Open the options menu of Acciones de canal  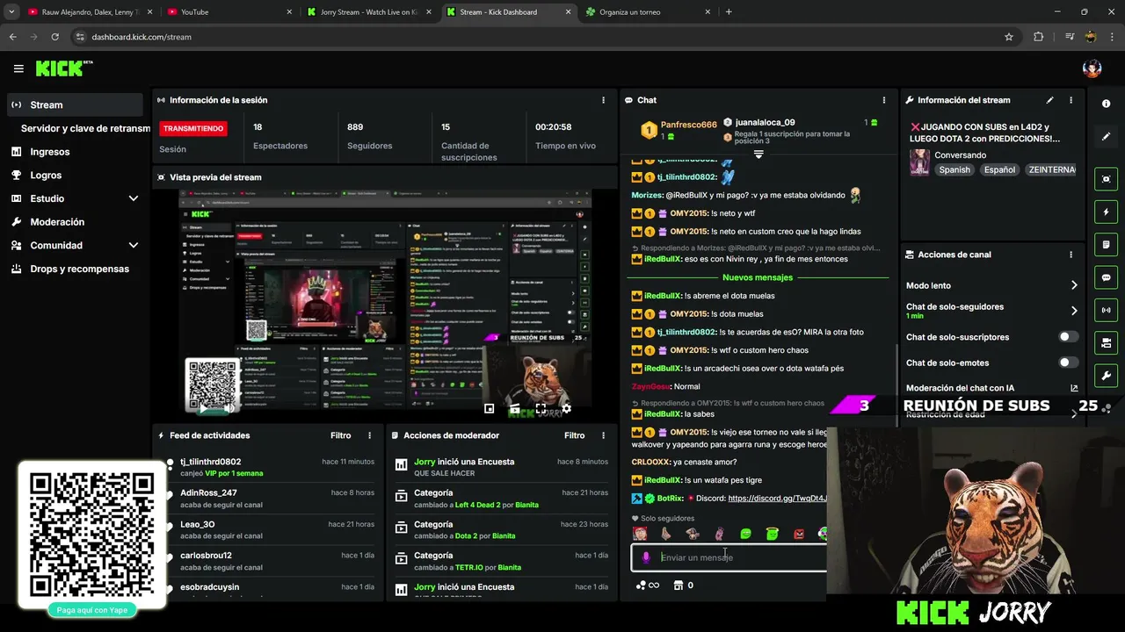coord(1071,255)
